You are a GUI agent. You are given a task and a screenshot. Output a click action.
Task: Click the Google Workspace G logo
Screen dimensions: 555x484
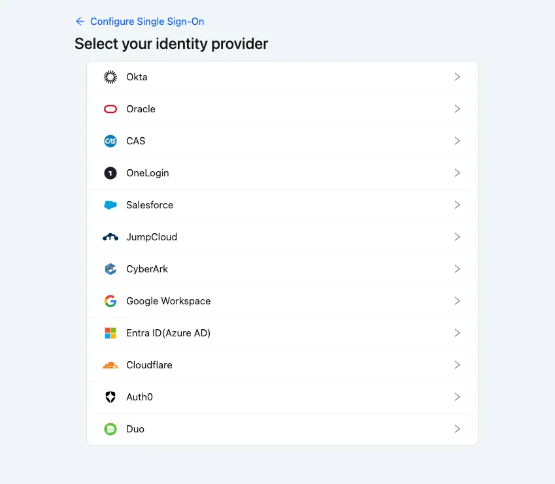[110, 301]
